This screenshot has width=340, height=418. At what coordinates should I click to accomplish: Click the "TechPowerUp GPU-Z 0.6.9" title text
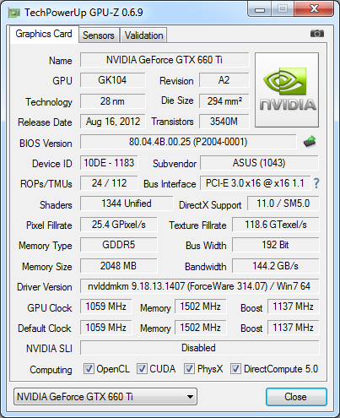tap(84, 13)
